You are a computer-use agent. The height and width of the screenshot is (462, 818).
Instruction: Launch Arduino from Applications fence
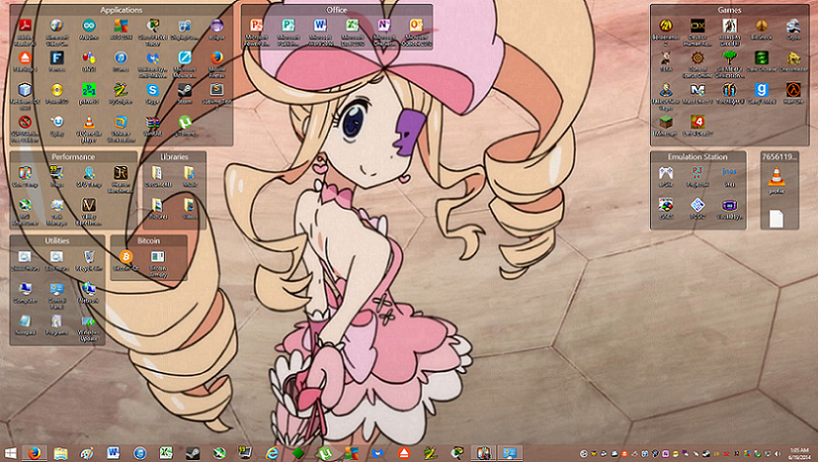coord(88,25)
